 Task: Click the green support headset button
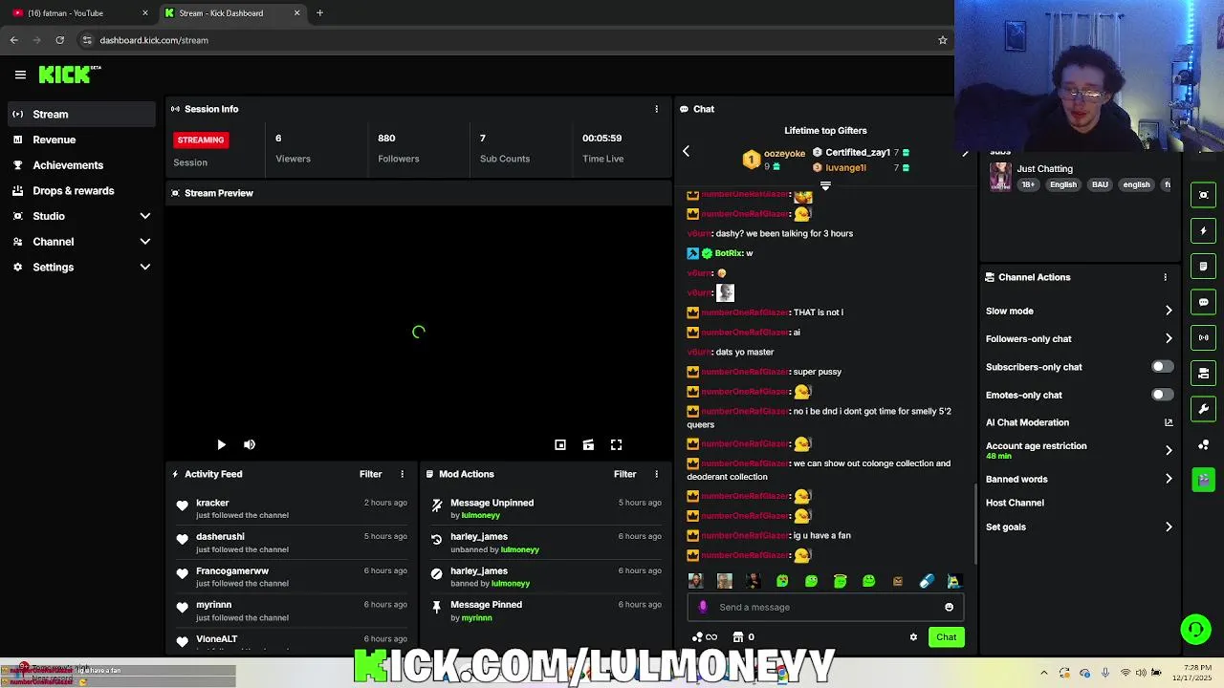(1195, 629)
